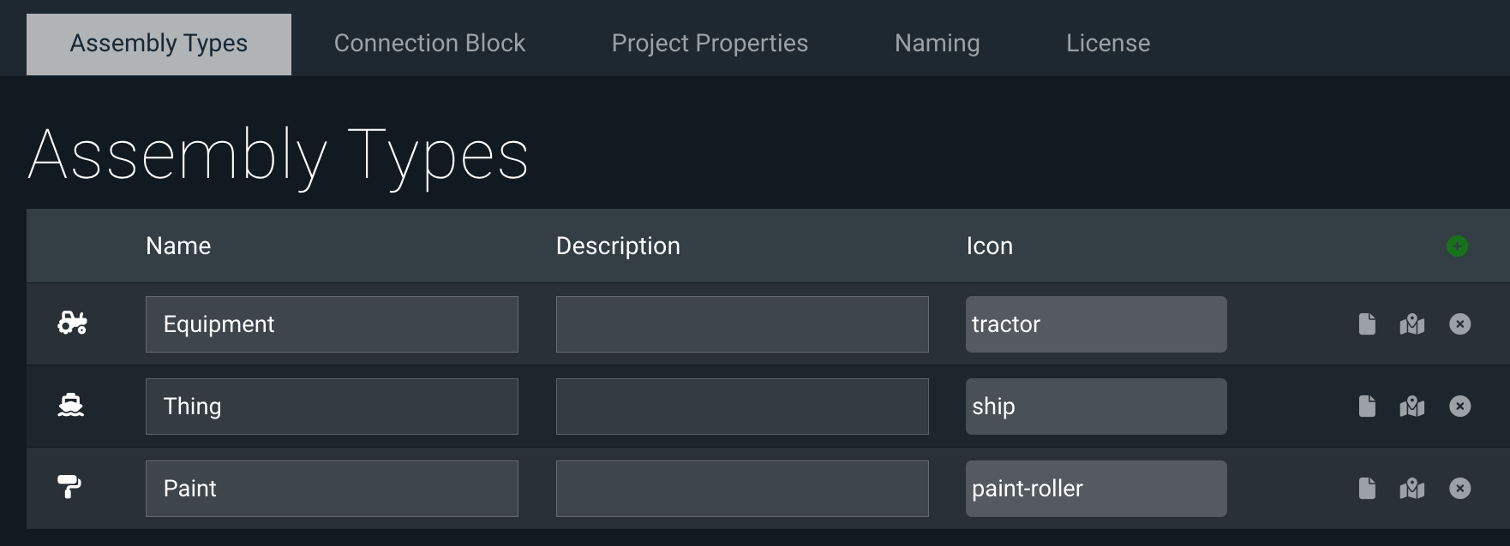The height and width of the screenshot is (546, 1510).
Task: Click the document icon in the Paint row
Action: coord(1368,488)
